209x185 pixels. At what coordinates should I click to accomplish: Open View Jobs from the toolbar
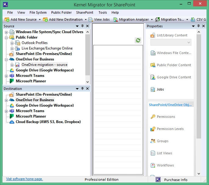[x=99, y=19]
